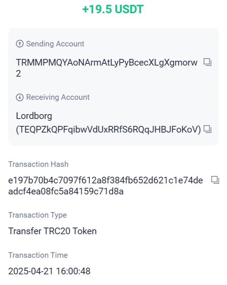
Task: Select the Receiving Account label
Action: (58, 97)
